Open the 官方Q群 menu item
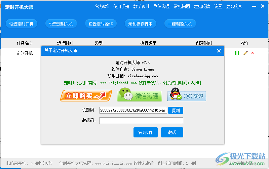 [x=102, y=7]
